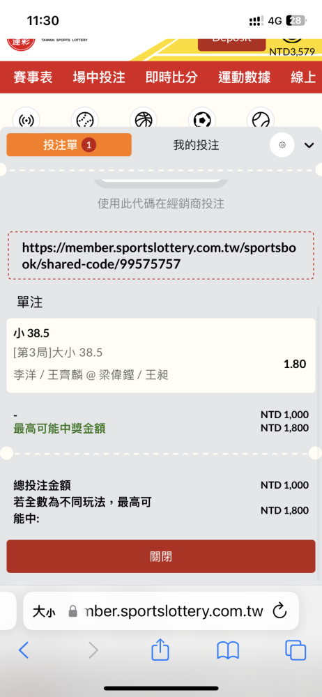The height and width of the screenshot is (697, 322).
Task: Go back with Safari back arrow
Action: [x=24, y=651]
